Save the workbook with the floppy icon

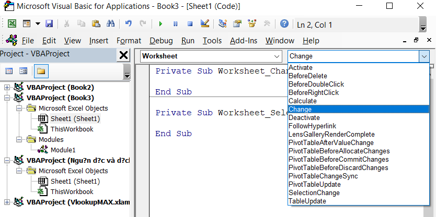49,24
